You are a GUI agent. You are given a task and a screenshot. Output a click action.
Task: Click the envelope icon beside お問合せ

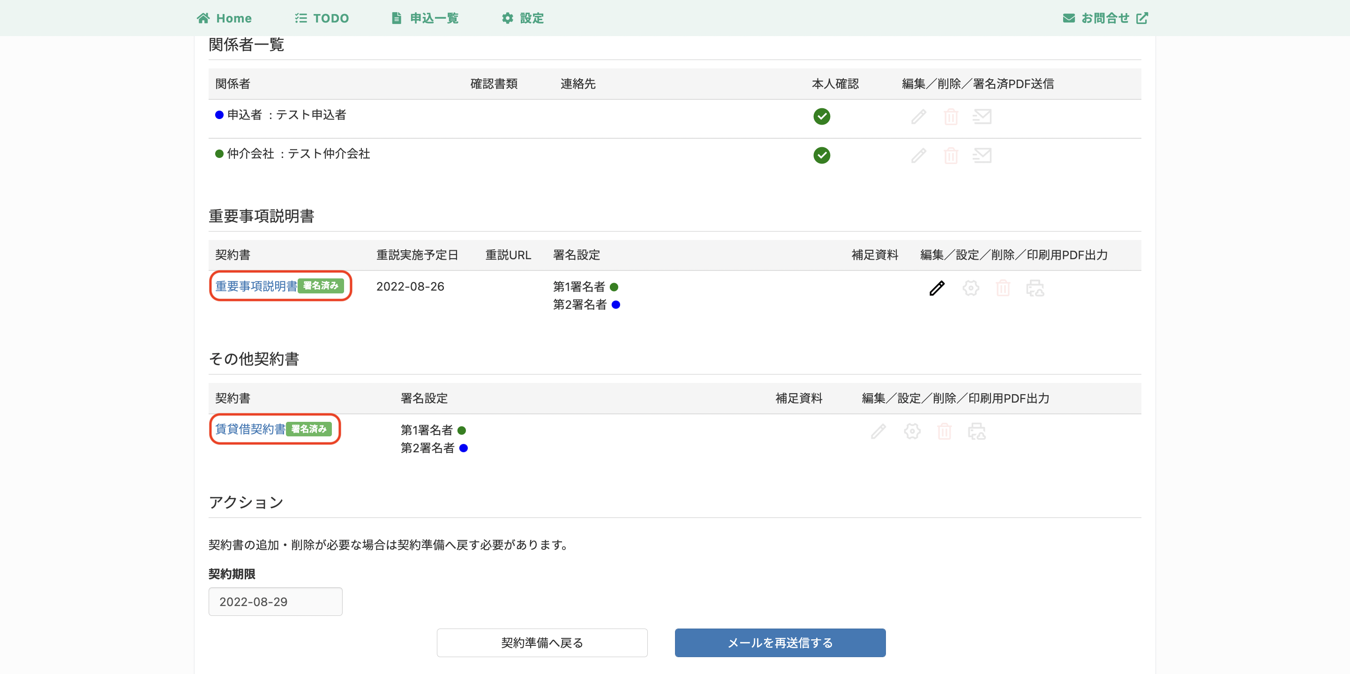[x=1069, y=18]
